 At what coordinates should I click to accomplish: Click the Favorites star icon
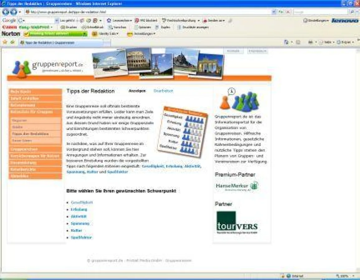click(x=5, y=42)
